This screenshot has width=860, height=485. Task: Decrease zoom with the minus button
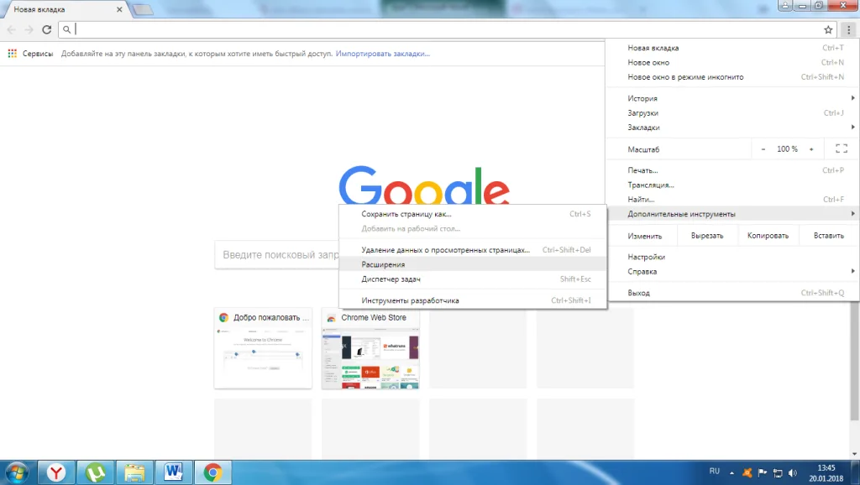[763, 149]
